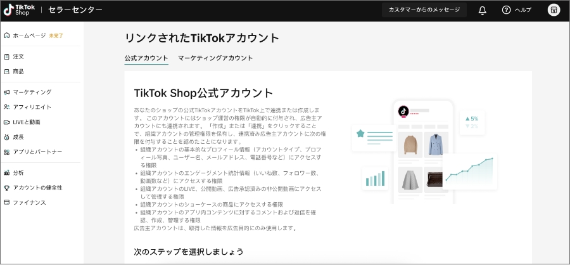Click the リンクされたTikTokアカウント page heading
The image size is (570, 265).
(202, 38)
